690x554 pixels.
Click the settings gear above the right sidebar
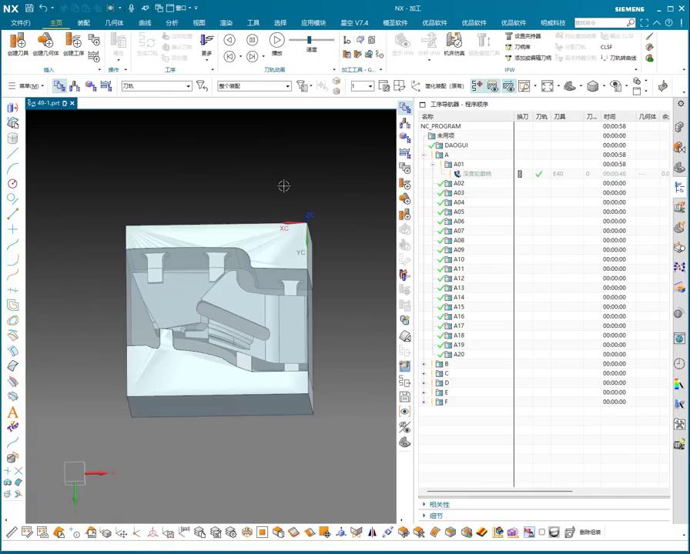[x=680, y=103]
